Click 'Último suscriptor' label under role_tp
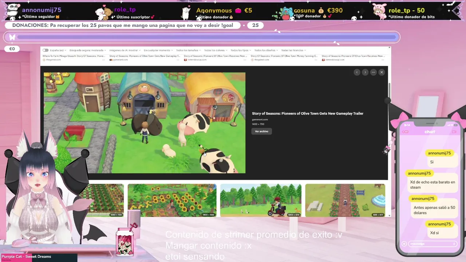This screenshot has height=262, width=466. [x=133, y=17]
